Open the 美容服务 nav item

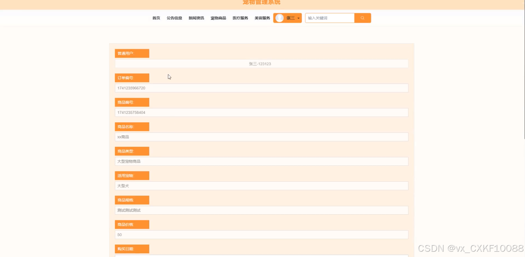(262, 18)
